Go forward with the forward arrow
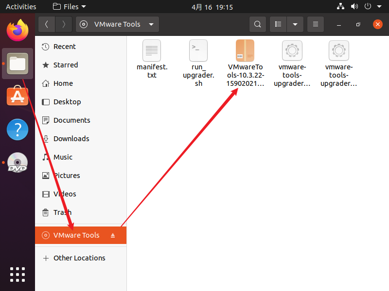 pos(64,24)
